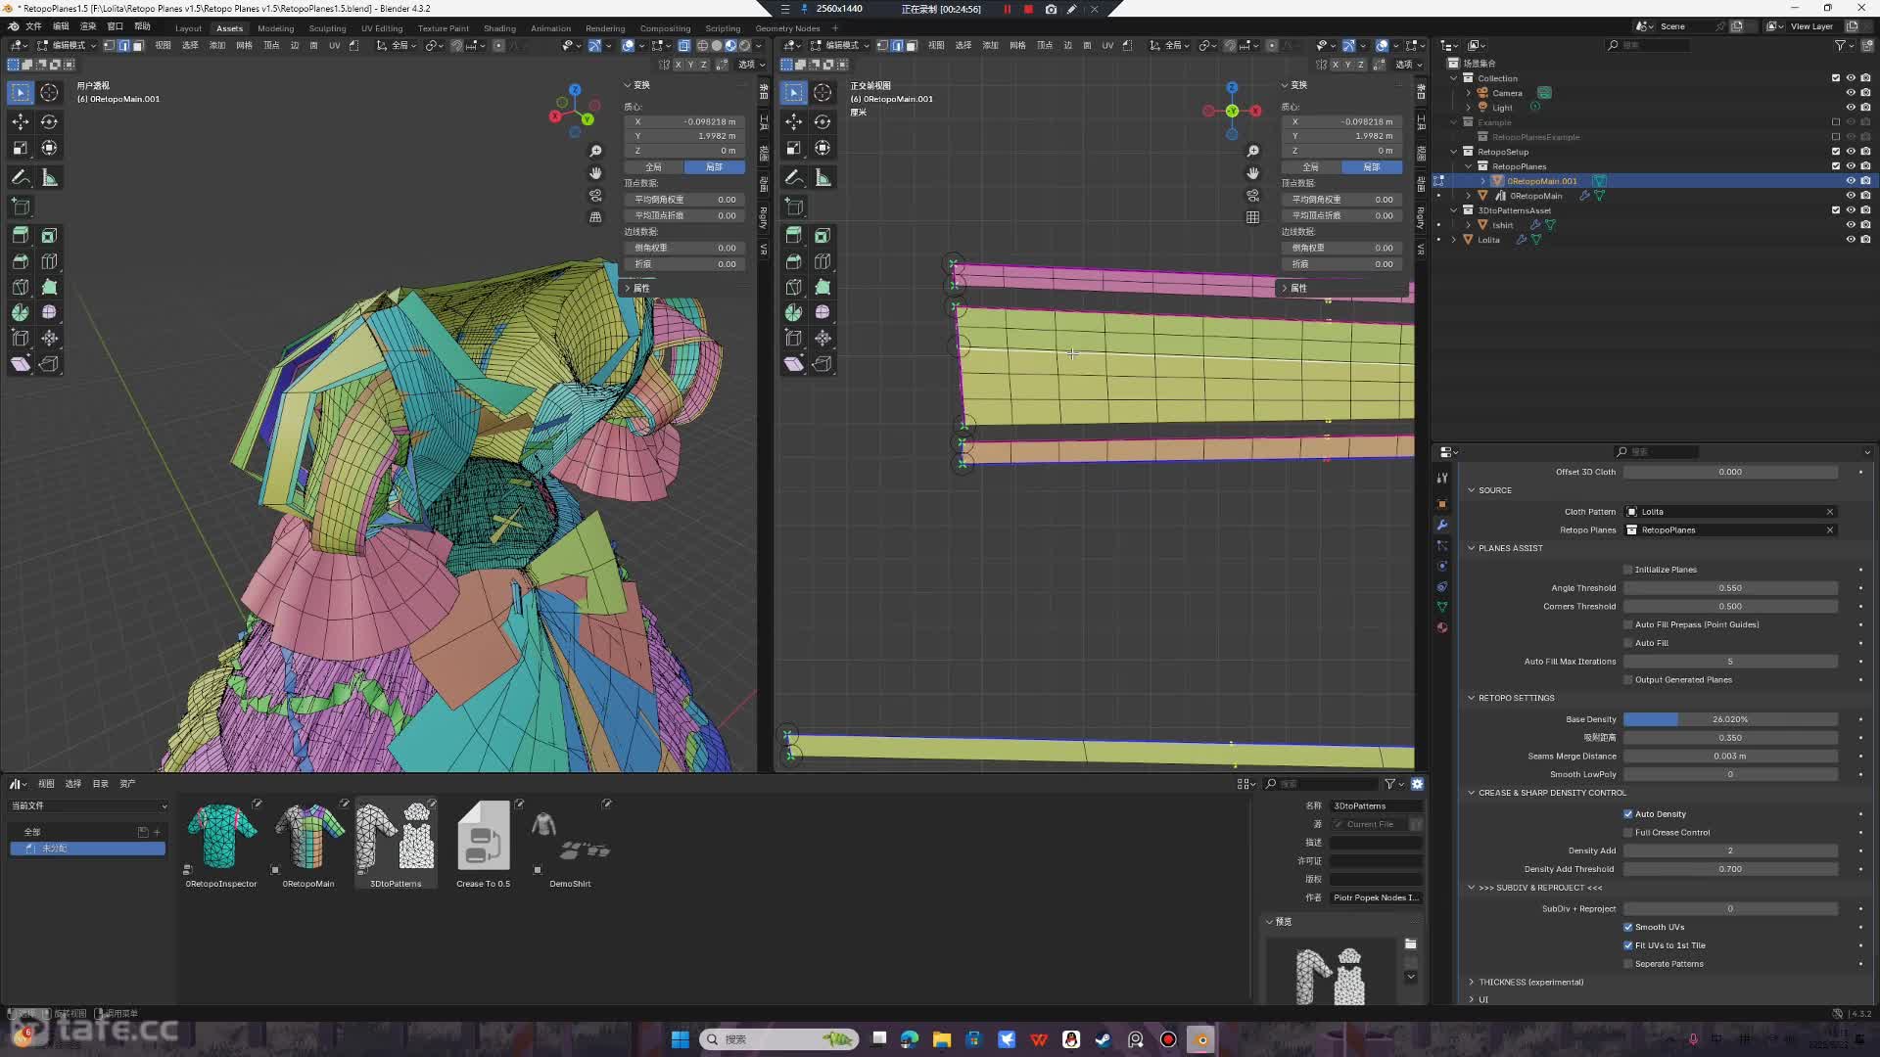1880x1057 pixels.
Task: Adjust the Density Add Threshold slider
Action: (x=1730, y=869)
